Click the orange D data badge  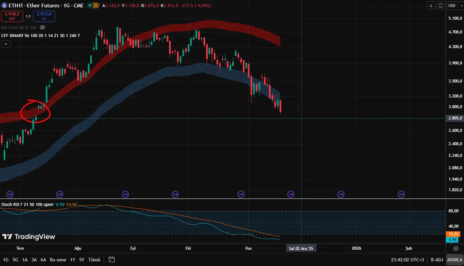[x=96, y=5]
